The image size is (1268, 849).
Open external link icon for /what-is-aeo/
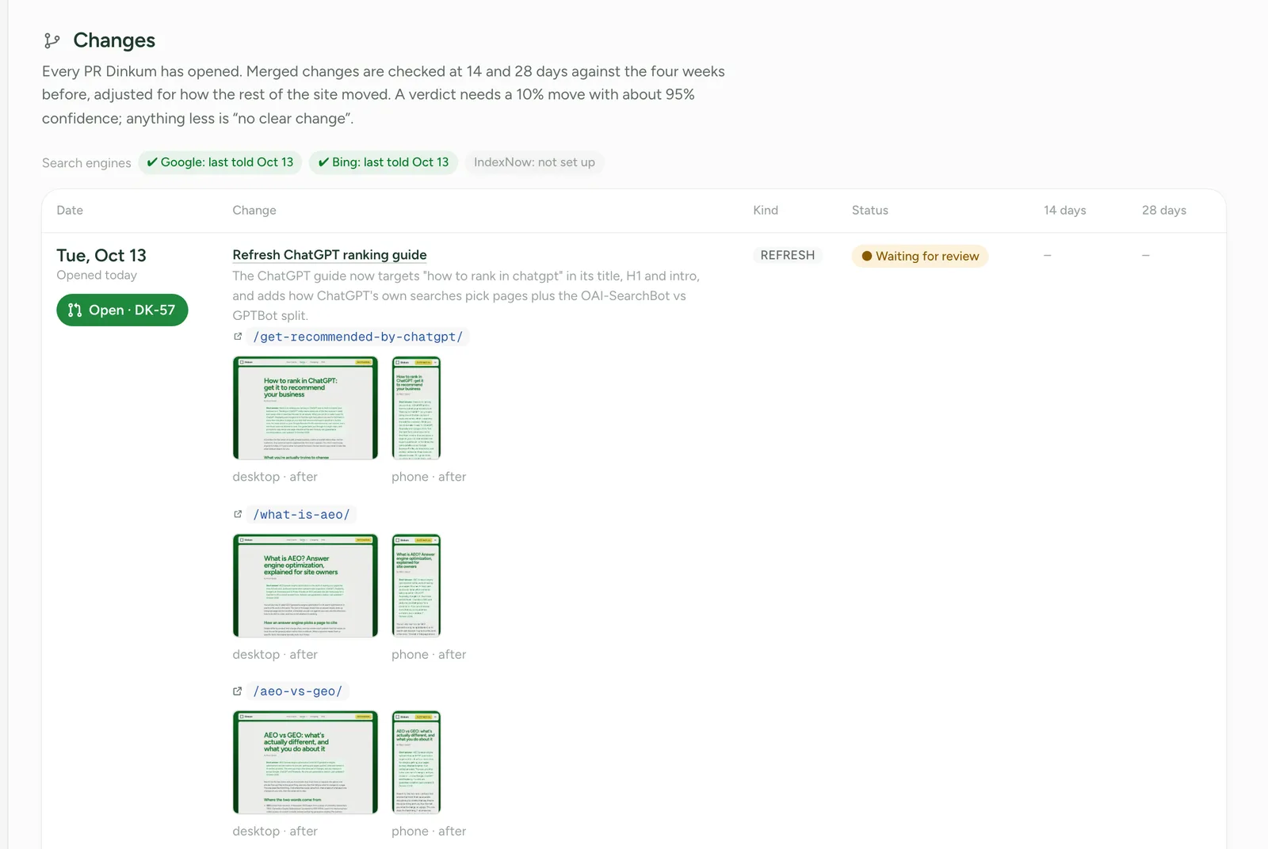coord(238,514)
